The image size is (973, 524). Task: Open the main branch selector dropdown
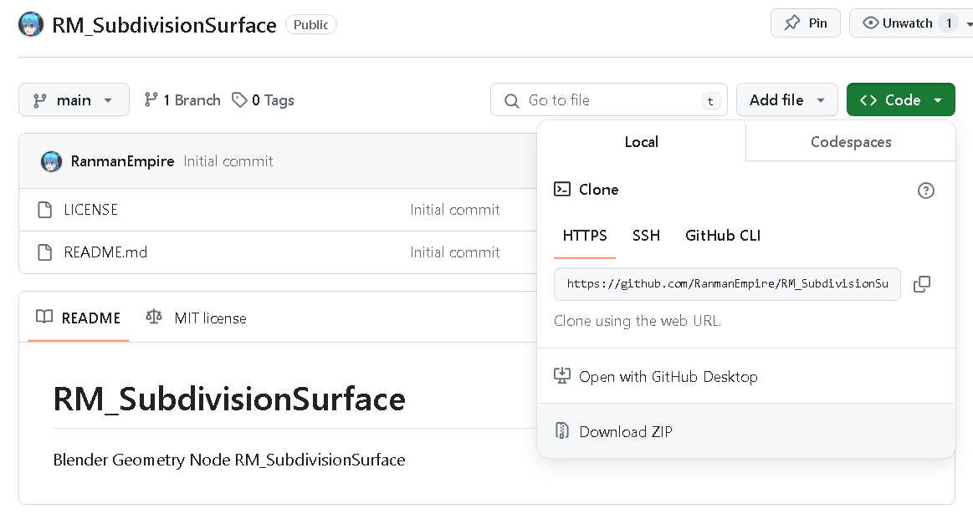[x=74, y=100]
